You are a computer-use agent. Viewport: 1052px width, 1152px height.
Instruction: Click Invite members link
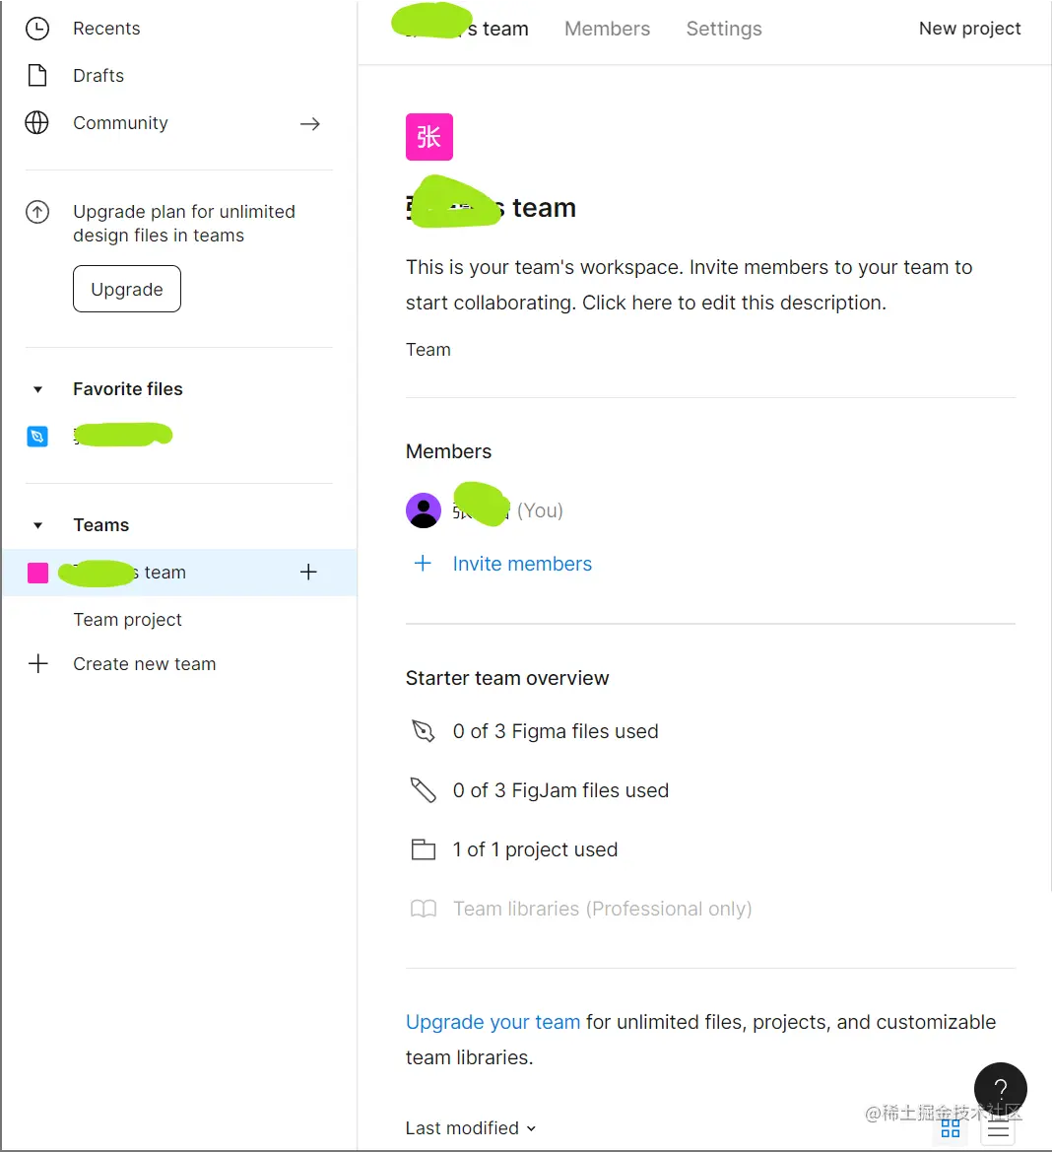coord(522,564)
